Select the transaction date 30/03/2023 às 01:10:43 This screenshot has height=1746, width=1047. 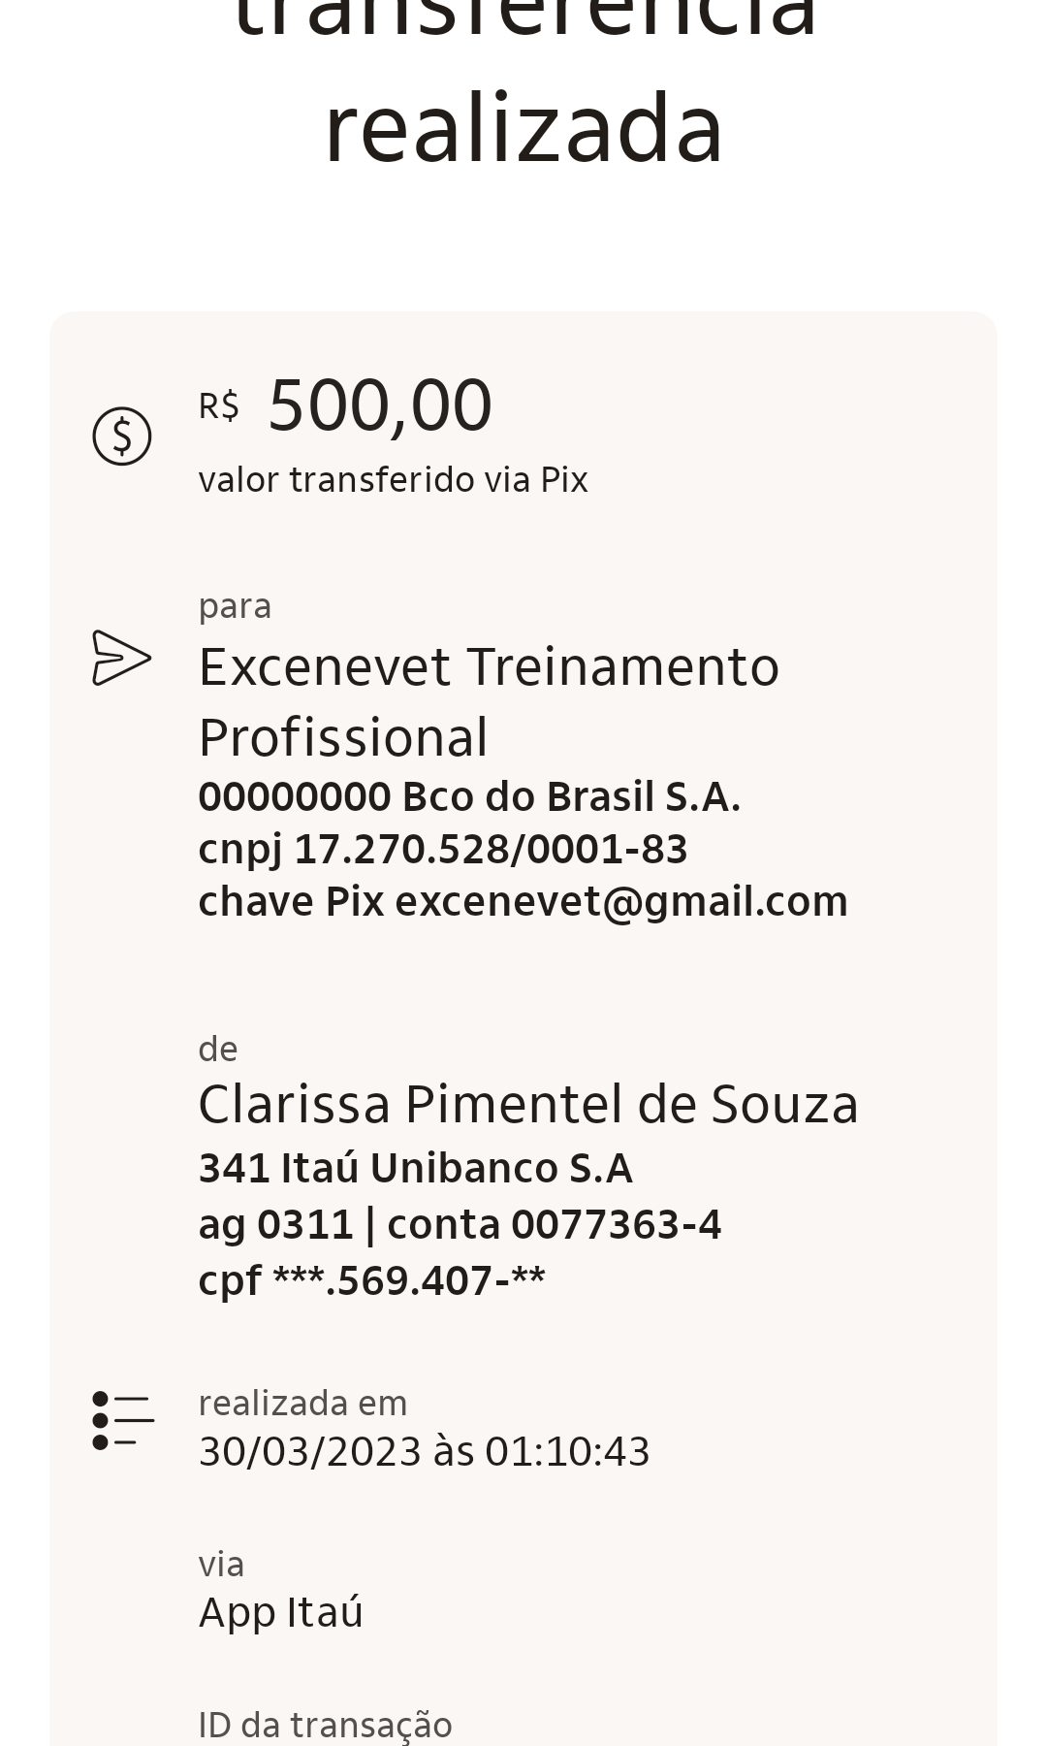[x=424, y=1452]
